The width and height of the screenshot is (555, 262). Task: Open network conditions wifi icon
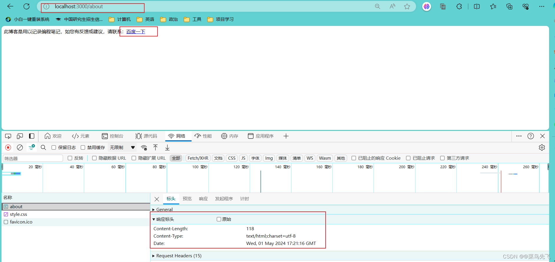144,148
